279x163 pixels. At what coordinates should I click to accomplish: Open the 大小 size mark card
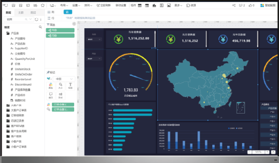coord(61,86)
